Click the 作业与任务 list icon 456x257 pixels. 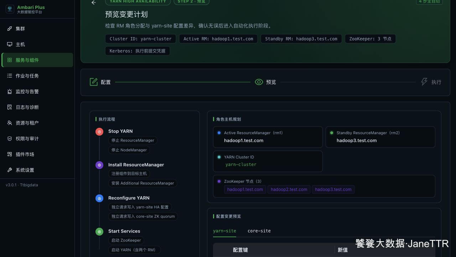click(x=10, y=76)
